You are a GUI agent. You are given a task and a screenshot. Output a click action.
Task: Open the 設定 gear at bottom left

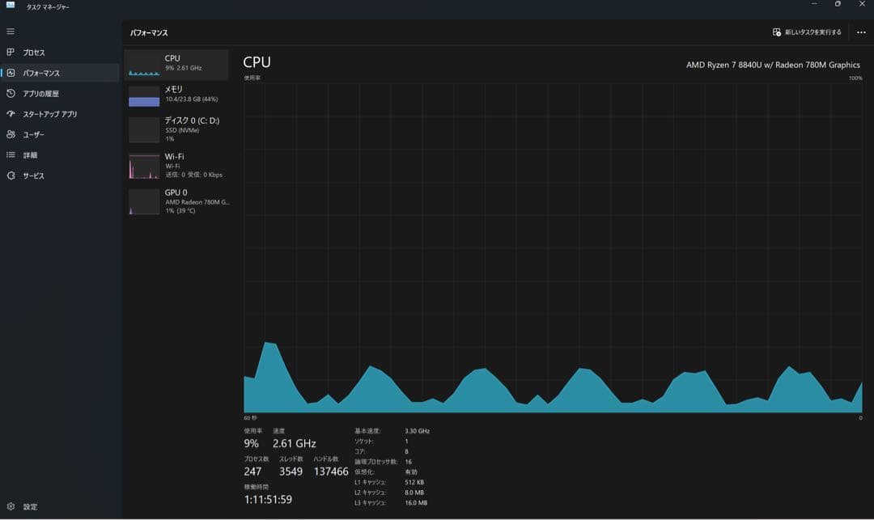11,507
